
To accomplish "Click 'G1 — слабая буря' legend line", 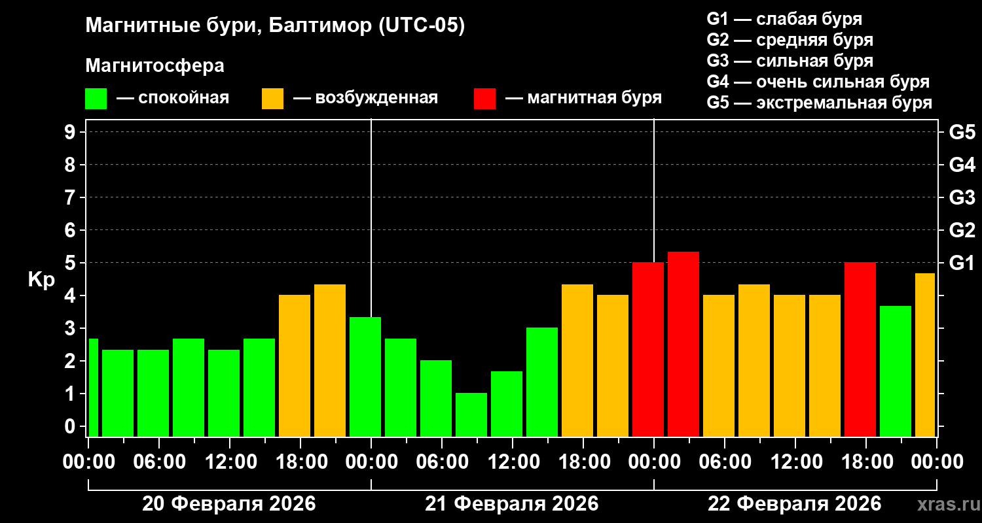I will [784, 19].
